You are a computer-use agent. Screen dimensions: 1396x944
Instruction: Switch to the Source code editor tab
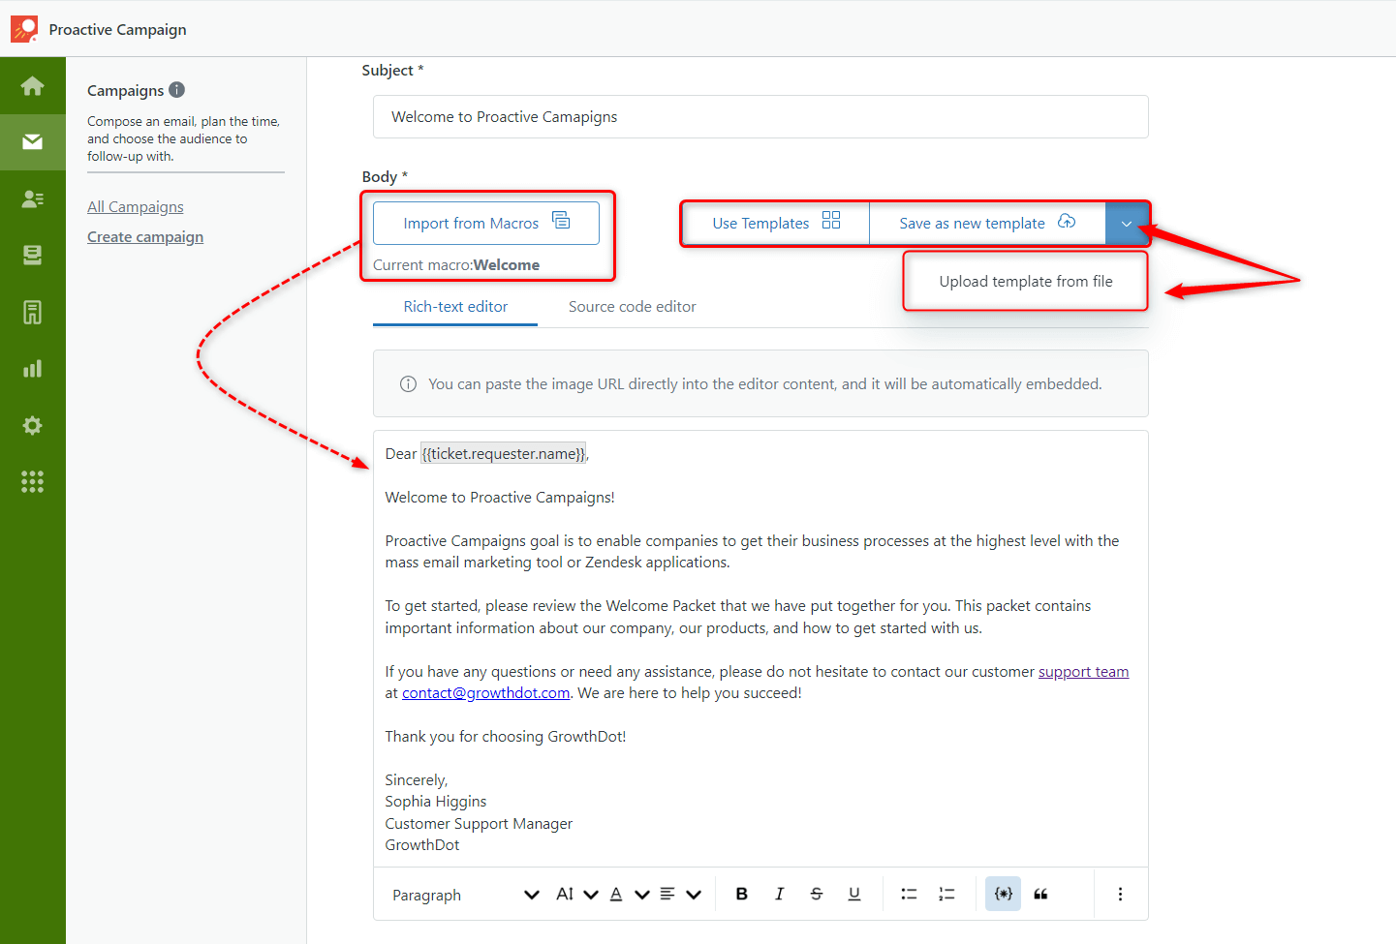tap(632, 307)
